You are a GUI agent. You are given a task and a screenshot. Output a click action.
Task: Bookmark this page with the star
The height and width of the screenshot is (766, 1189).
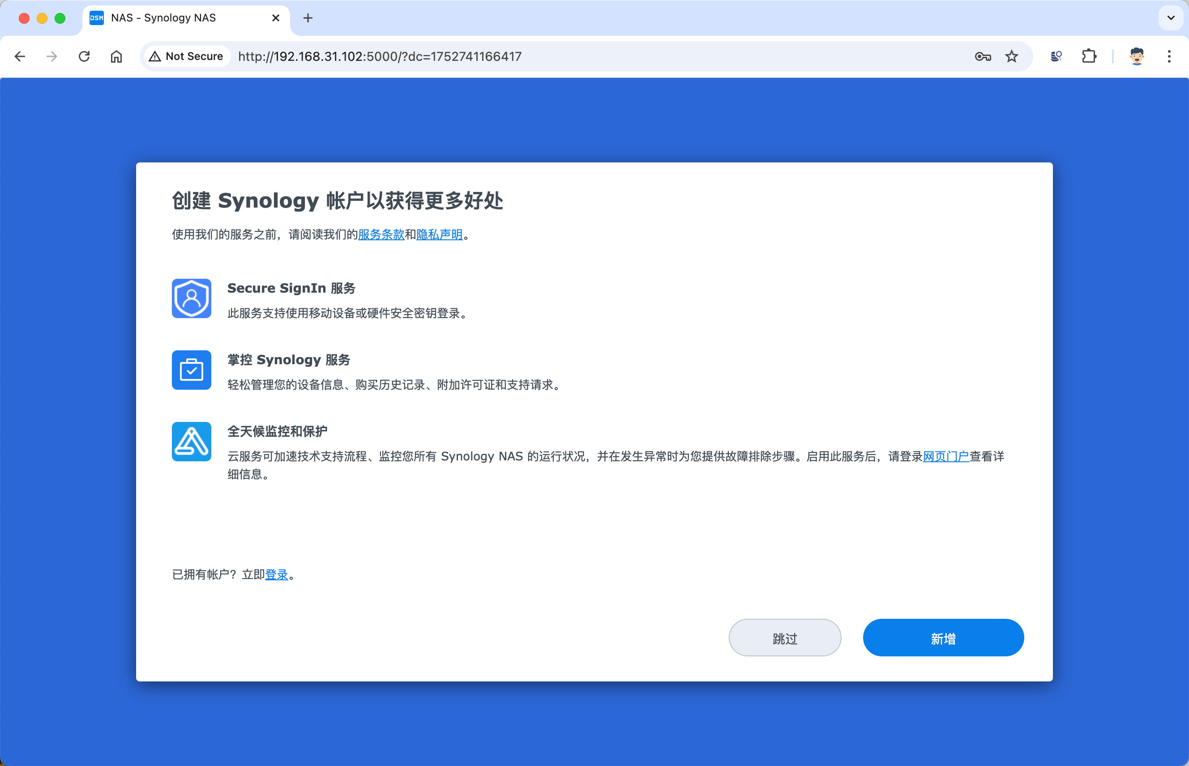tap(1011, 56)
